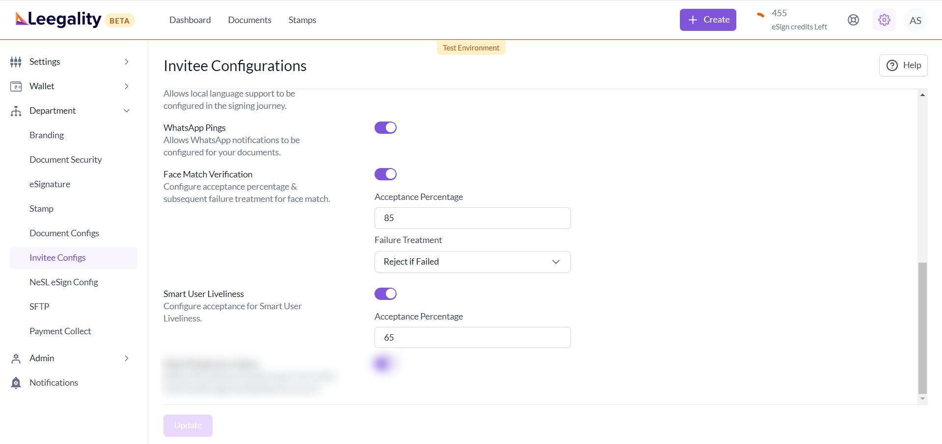
Task: Expand the Settings sidebar section
Action: pos(126,62)
